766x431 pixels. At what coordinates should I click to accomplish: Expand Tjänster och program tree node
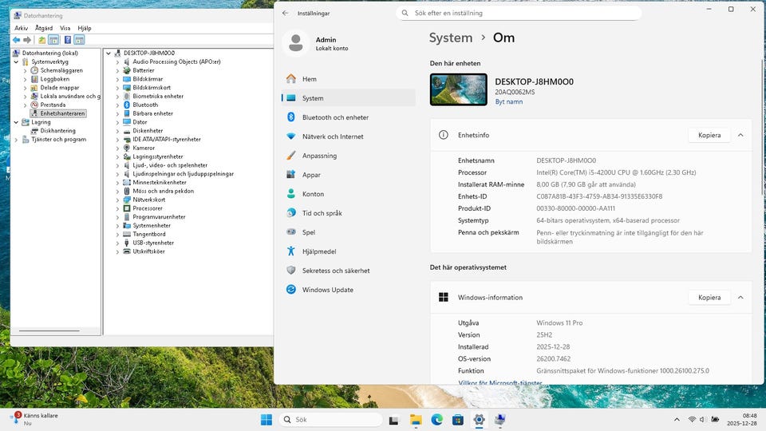(17, 140)
